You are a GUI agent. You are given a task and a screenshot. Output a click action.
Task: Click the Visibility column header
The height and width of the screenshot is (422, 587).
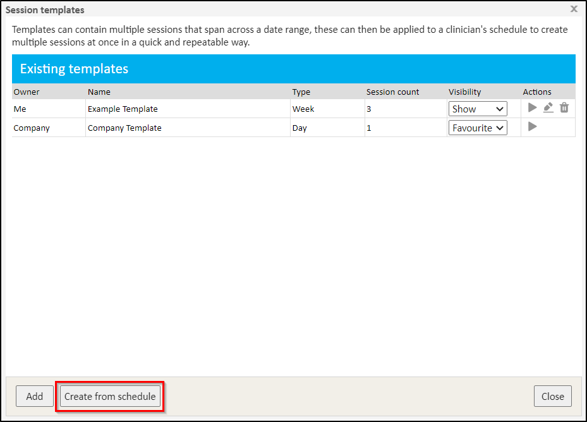[x=464, y=92]
